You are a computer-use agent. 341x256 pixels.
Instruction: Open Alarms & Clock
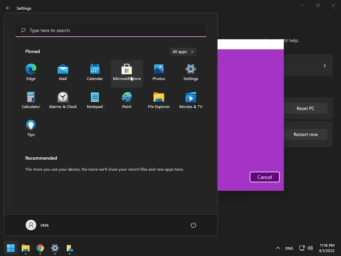(x=63, y=100)
